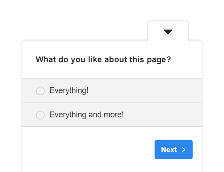Hide the poll using the triangle toggle

pos(168,32)
